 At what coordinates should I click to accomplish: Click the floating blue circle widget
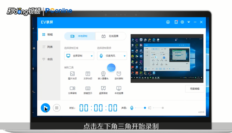tap(111, 68)
